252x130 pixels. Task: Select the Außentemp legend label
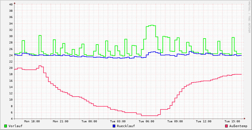click(x=238, y=126)
